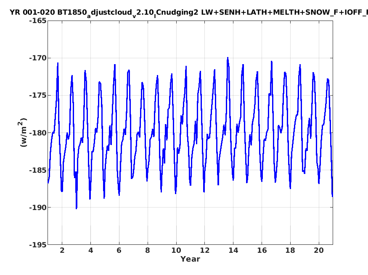This screenshot has width=368, height=275.
Task: Click x-axis tick label '14'
Action: (233, 250)
